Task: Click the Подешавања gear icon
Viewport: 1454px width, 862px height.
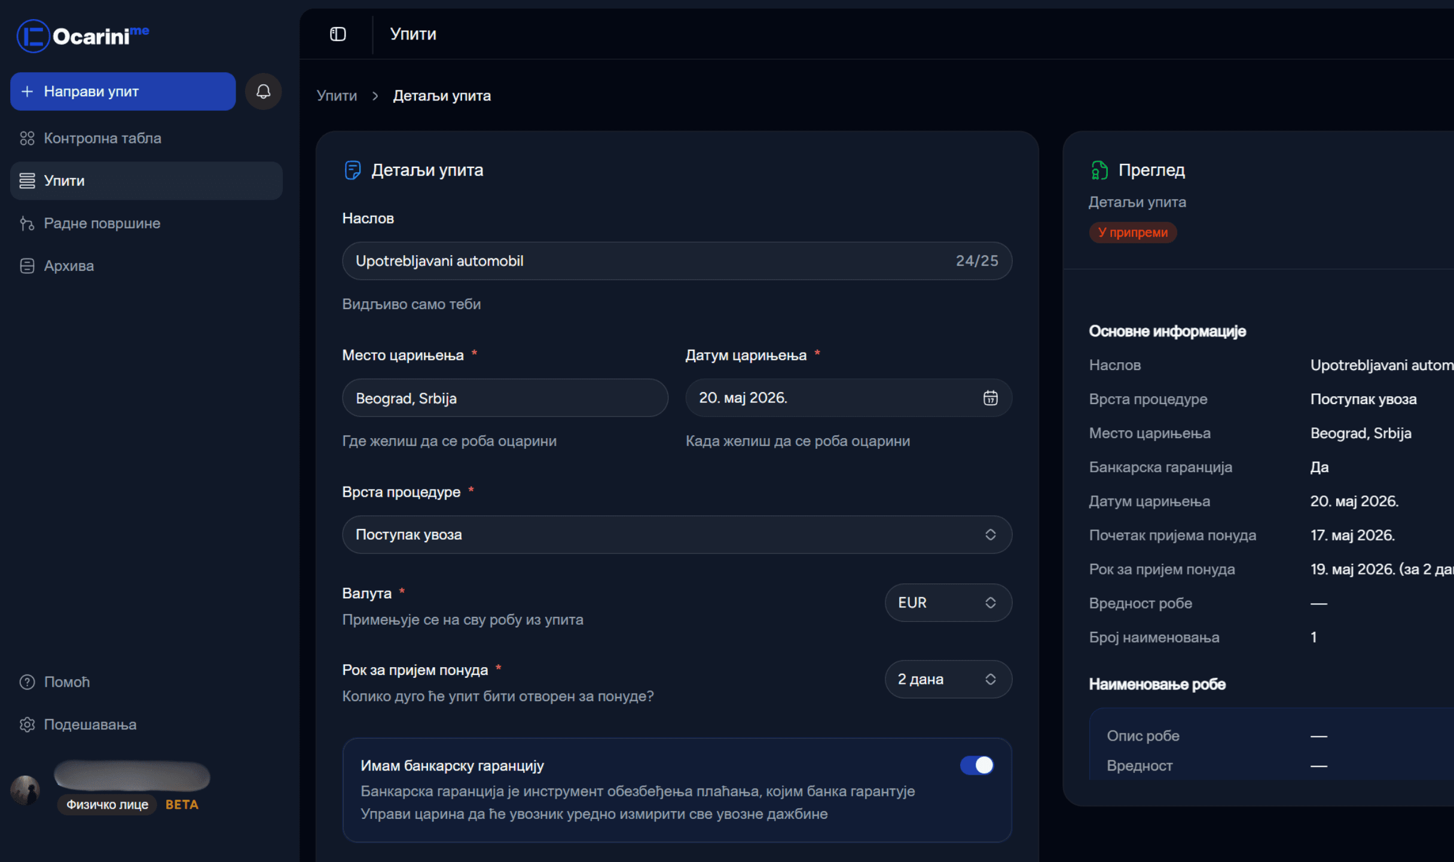Action: pos(27,725)
